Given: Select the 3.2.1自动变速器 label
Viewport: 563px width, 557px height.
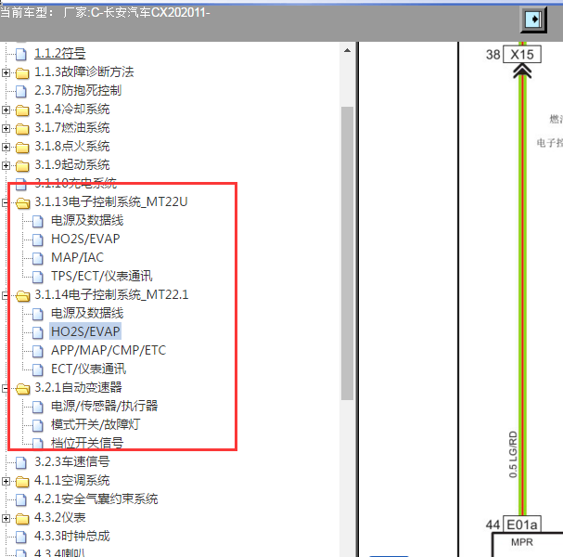Looking at the screenshot, I should click(78, 387).
